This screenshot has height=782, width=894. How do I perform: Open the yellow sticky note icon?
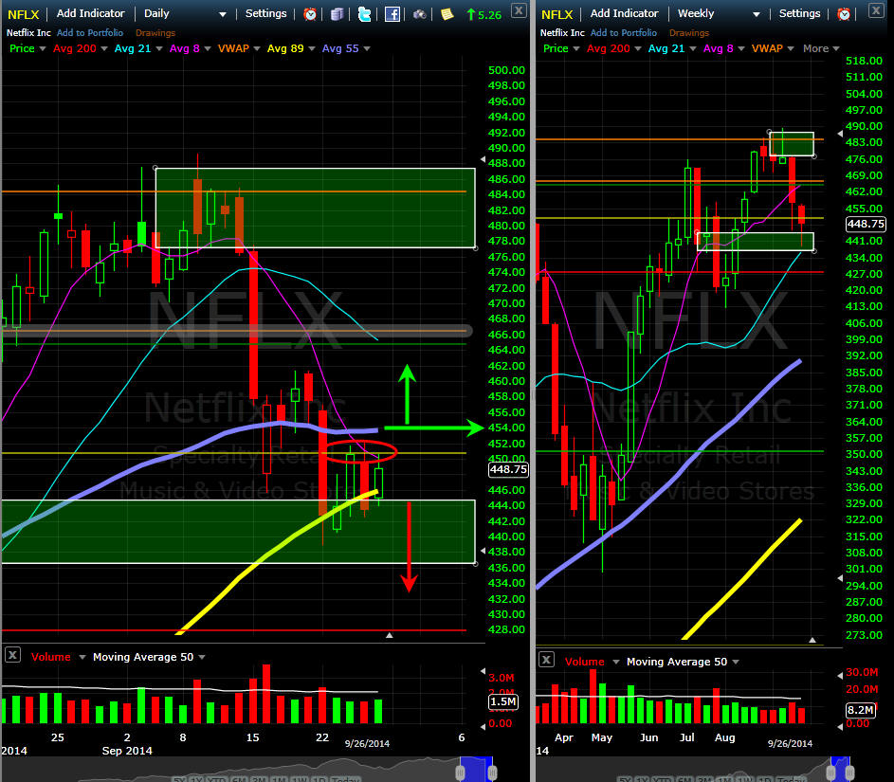tap(447, 14)
